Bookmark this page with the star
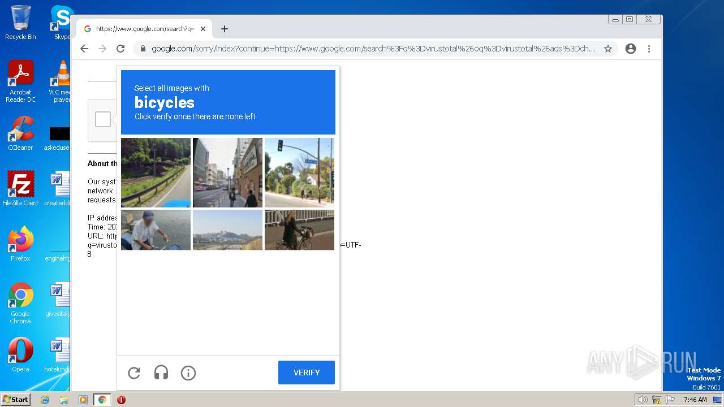The width and height of the screenshot is (724, 407). [608, 49]
